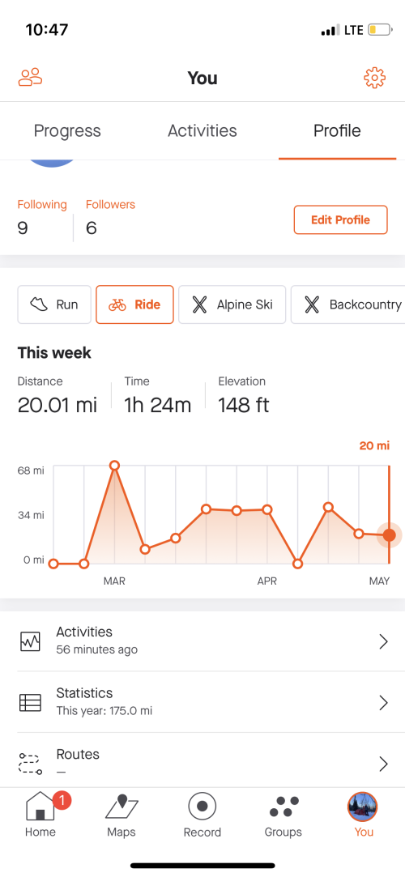Switch to the Activities tab
The height and width of the screenshot is (877, 405).
[202, 131]
